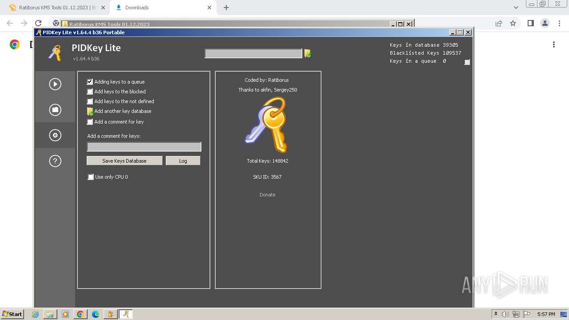The width and height of the screenshot is (569, 320).
Task: Click the Donate link
Action: tap(268, 195)
